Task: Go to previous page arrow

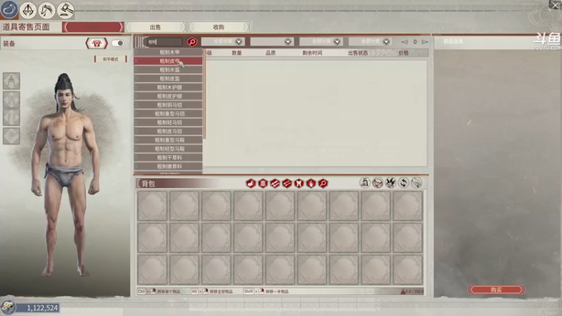Action: click(x=405, y=42)
